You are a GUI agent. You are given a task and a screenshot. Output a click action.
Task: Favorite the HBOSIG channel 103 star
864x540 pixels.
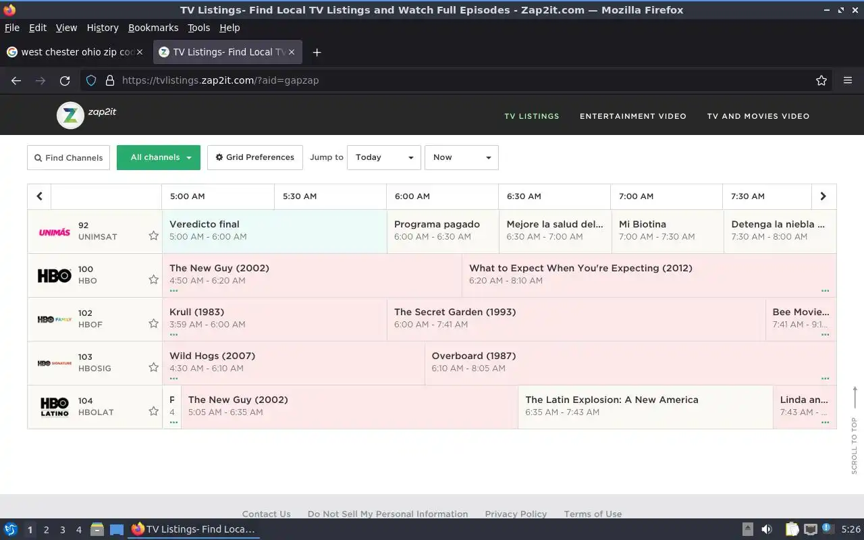[x=153, y=367]
